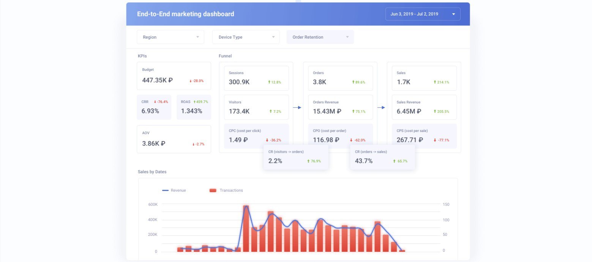
Task: Select the AOV KPI card
Action: (x=174, y=139)
